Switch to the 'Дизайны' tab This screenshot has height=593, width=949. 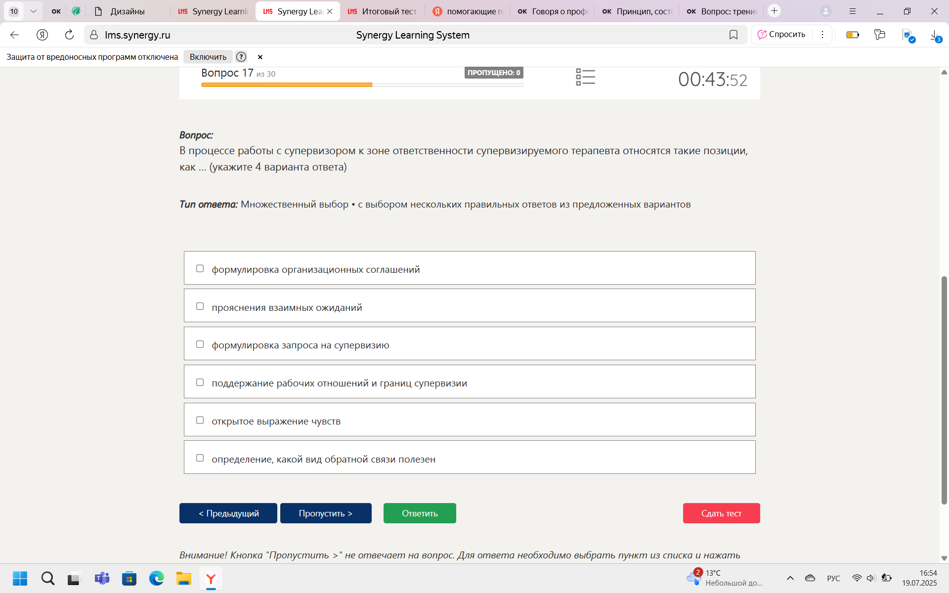pos(128,11)
